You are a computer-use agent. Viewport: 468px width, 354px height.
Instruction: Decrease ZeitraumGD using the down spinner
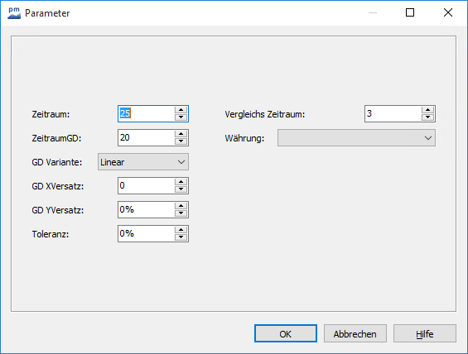tap(181, 141)
